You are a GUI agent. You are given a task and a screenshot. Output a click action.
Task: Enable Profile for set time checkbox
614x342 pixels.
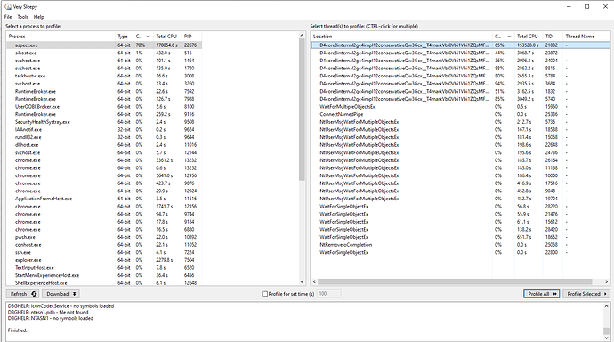pyautogui.click(x=264, y=294)
